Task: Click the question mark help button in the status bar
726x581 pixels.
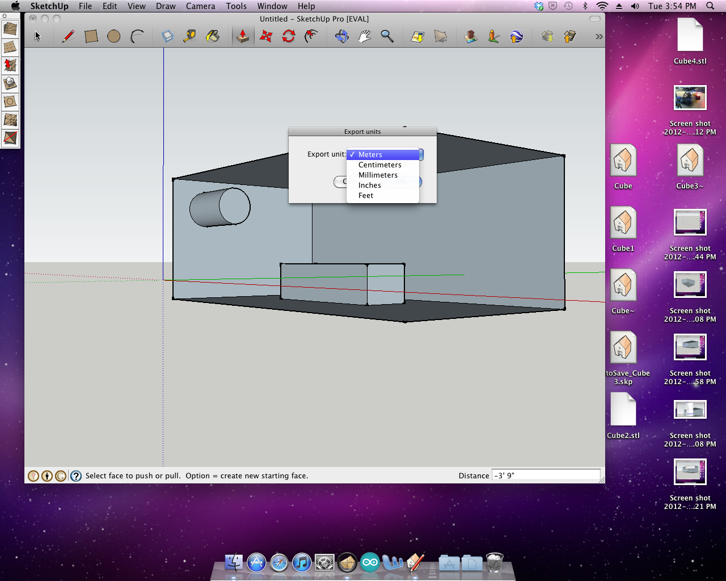Action: click(75, 475)
